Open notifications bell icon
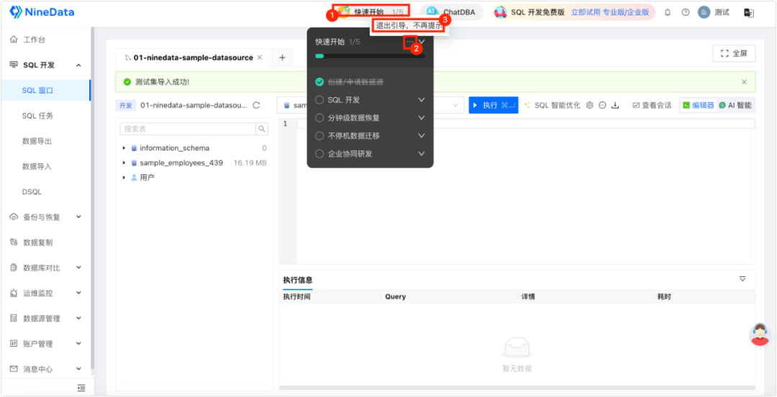Viewport: 777px width, 397px height. point(668,12)
